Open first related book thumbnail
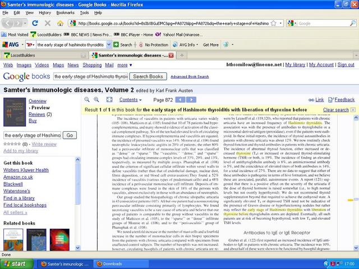Image resolution: width=359 pixels, height=269 pixels. (13, 239)
